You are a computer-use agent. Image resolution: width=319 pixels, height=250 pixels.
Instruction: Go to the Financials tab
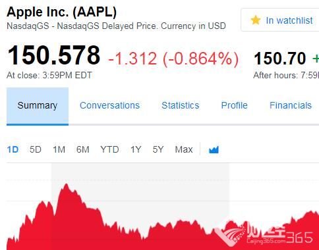(291, 105)
